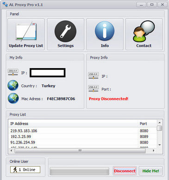This screenshot has height=180, width=169.
Task: Click the Update Proxy List button
Action: coord(26,34)
